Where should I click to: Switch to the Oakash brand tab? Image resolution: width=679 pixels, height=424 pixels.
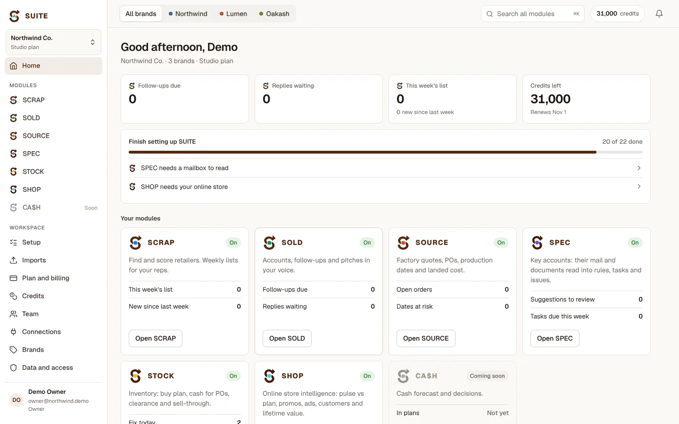pyautogui.click(x=274, y=14)
